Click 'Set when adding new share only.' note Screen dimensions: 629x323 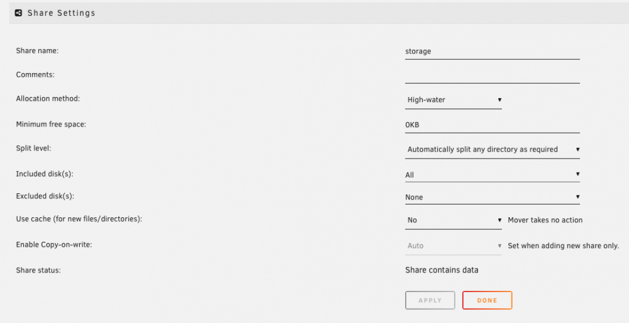(564, 246)
